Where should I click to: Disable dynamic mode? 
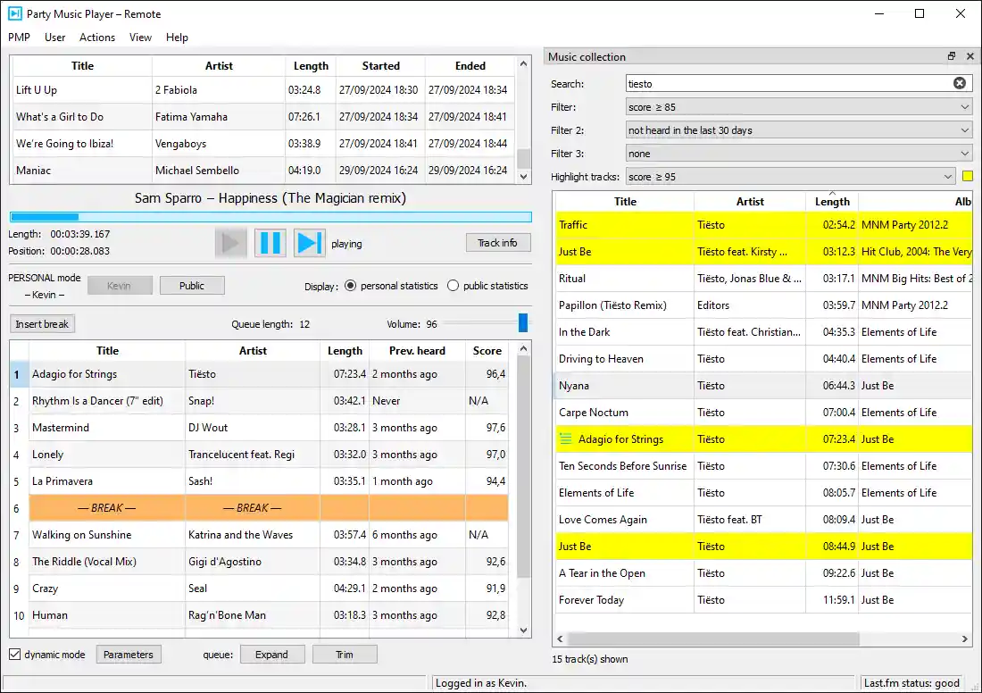click(15, 654)
